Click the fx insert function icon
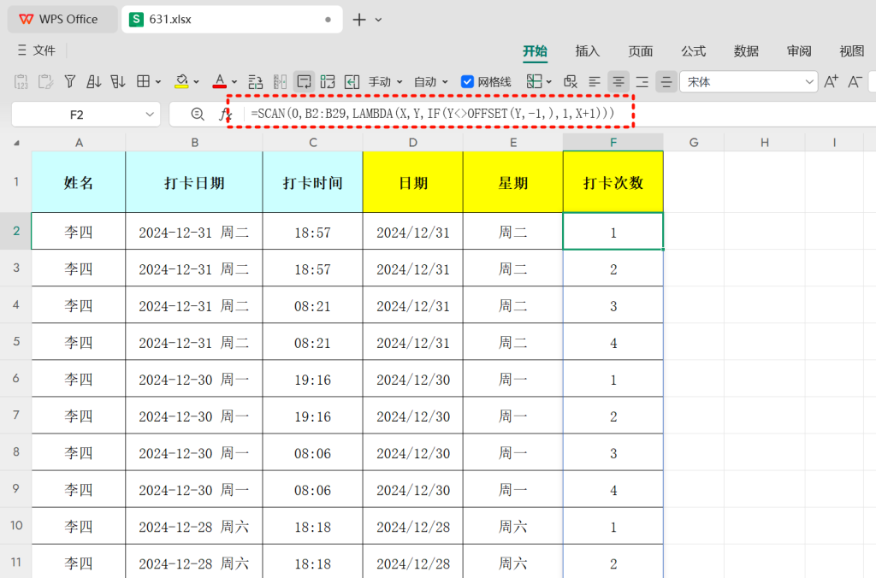This screenshot has height=578, width=876. coord(225,115)
